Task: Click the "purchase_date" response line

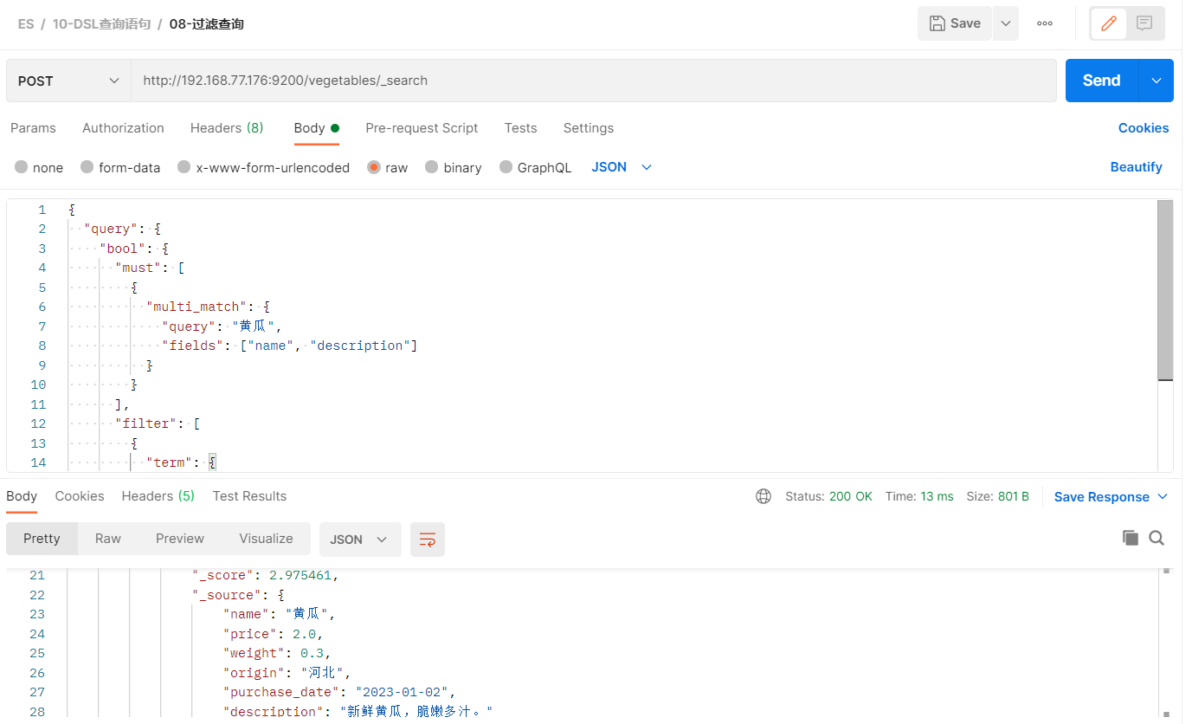Action: click(339, 692)
